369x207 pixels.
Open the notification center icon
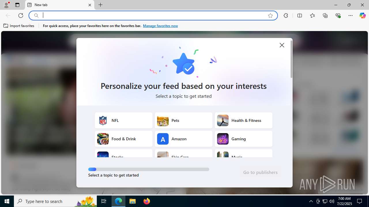(359, 201)
